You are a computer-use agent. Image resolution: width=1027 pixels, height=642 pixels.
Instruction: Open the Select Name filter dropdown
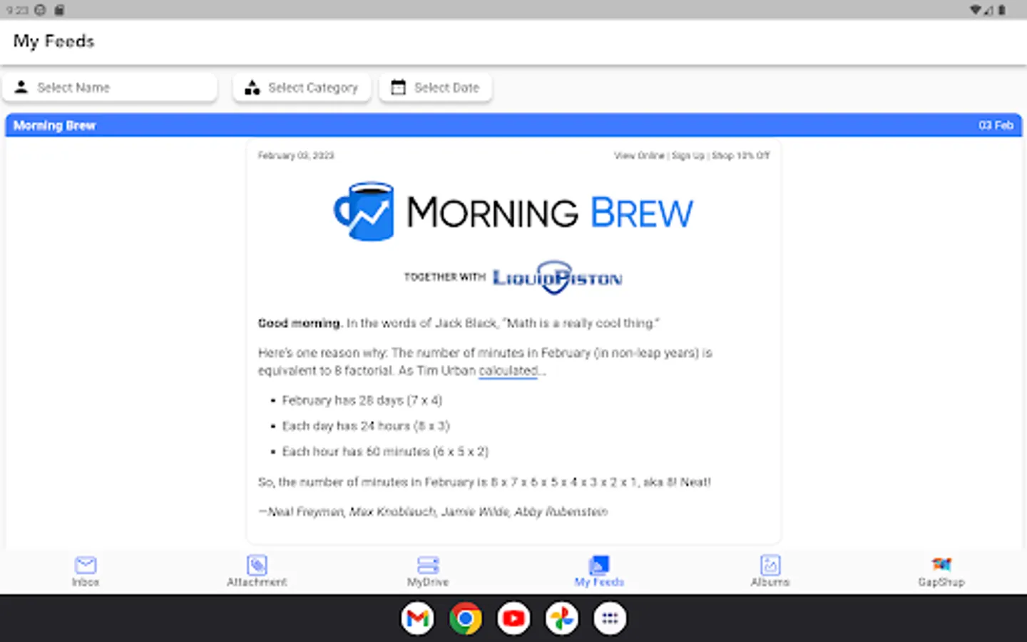[110, 88]
